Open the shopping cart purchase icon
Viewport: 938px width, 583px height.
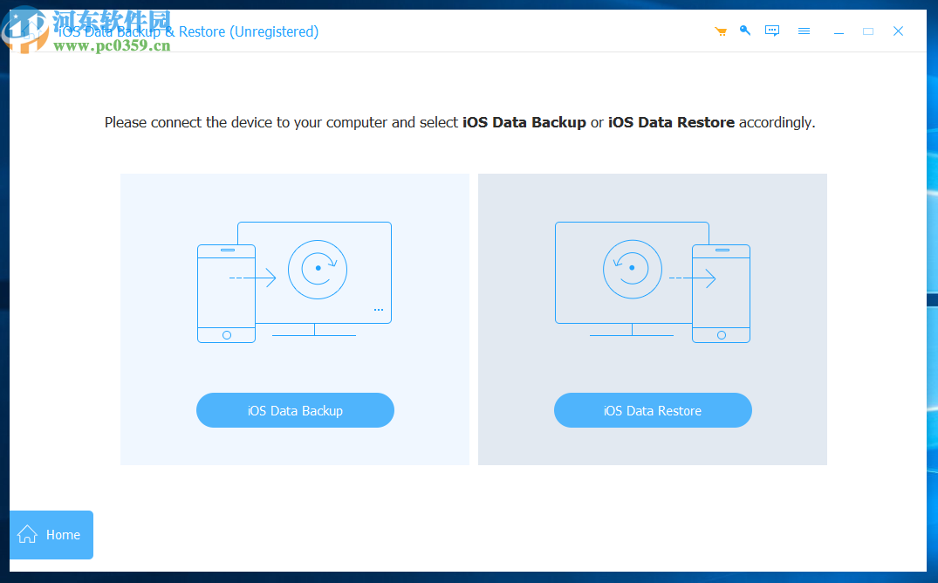pyautogui.click(x=720, y=31)
